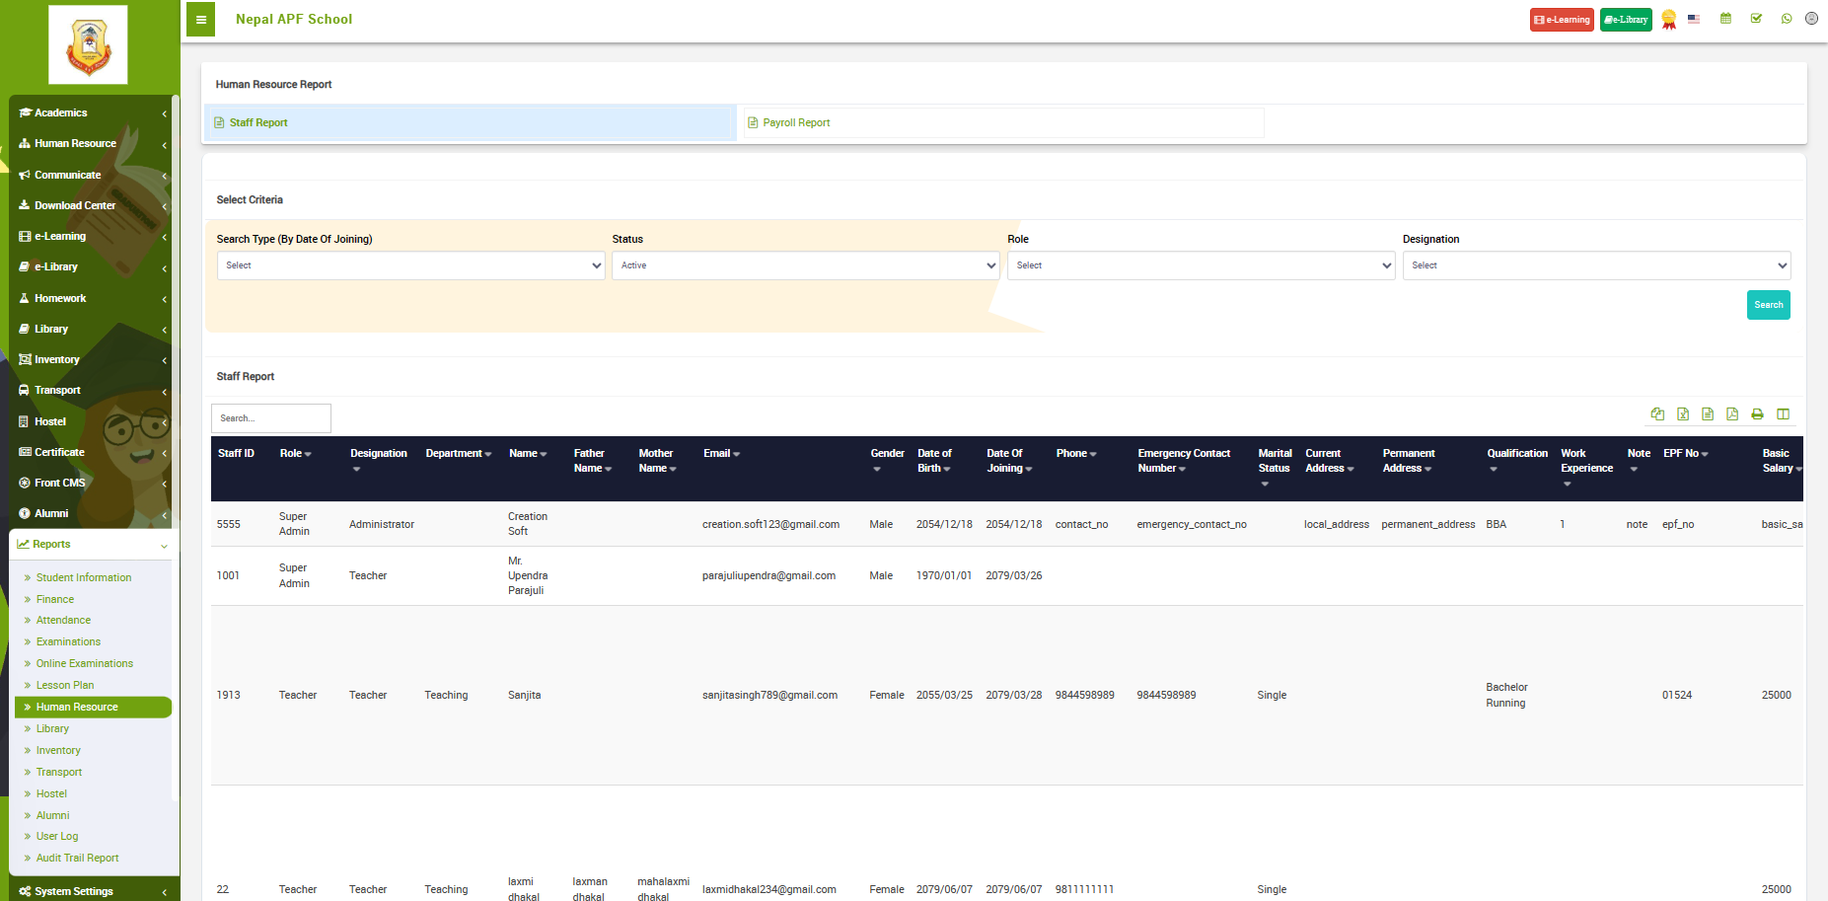Open the task checklist icon in header
Screen dimensions: 1828x901
click(1756, 19)
